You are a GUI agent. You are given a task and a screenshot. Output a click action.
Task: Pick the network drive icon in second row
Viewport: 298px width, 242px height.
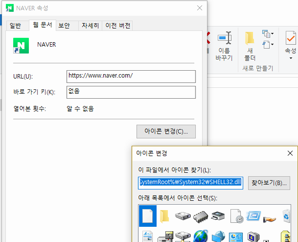183,237
